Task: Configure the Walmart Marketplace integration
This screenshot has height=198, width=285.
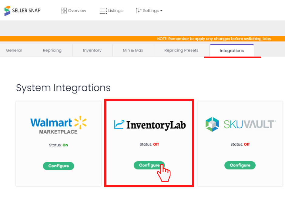Action: point(58,166)
